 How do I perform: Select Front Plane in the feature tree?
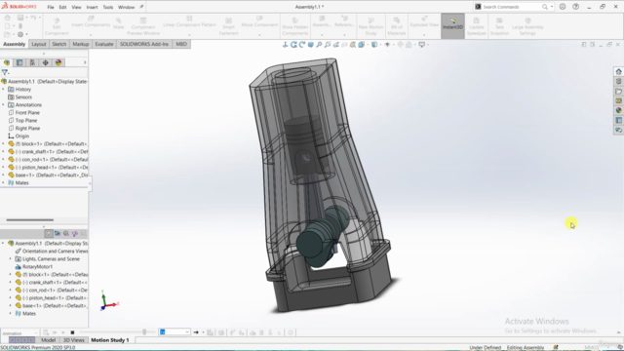click(x=27, y=113)
